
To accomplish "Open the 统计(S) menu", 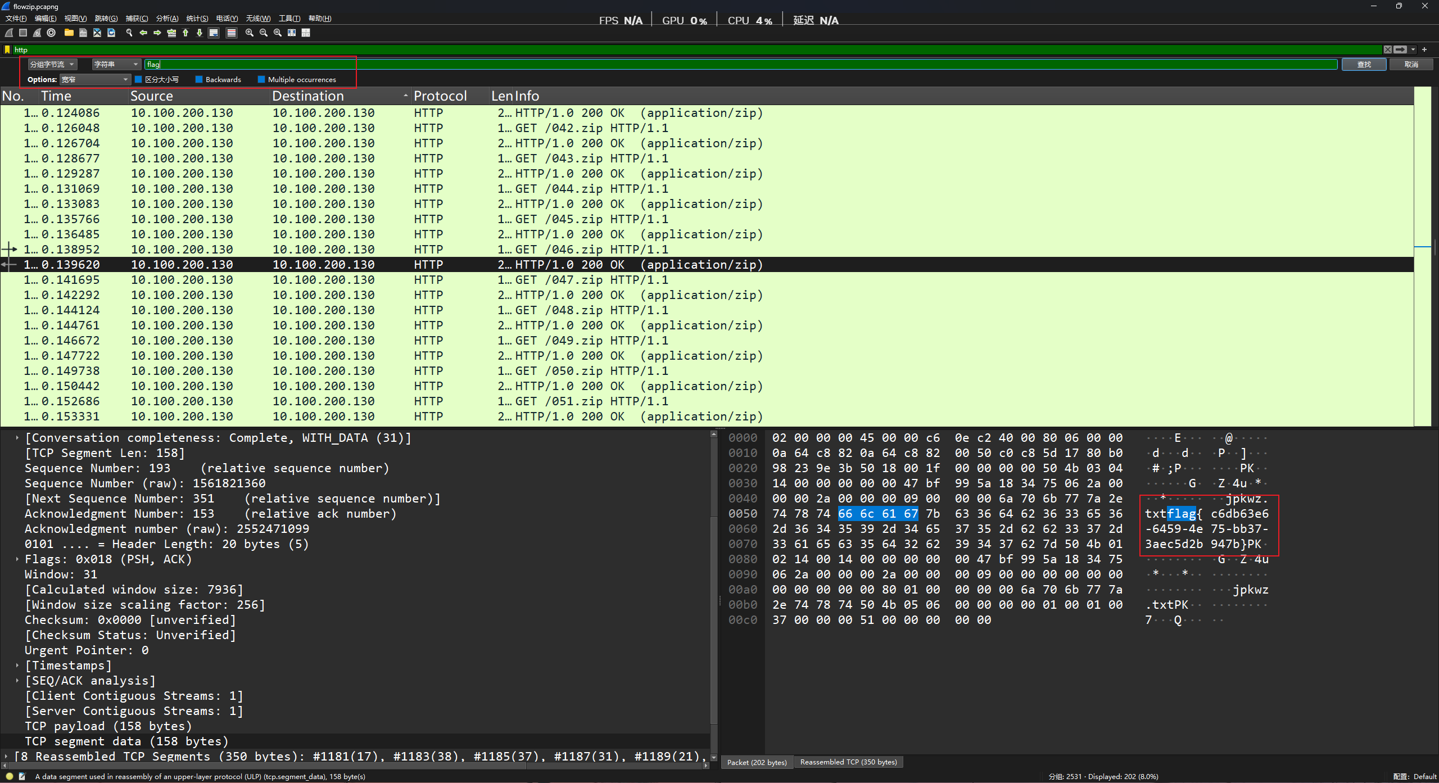I will pos(197,19).
